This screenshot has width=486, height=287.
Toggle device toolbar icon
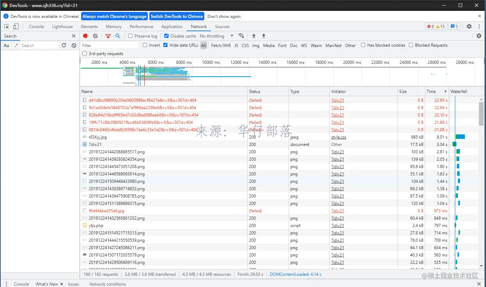click(16, 27)
